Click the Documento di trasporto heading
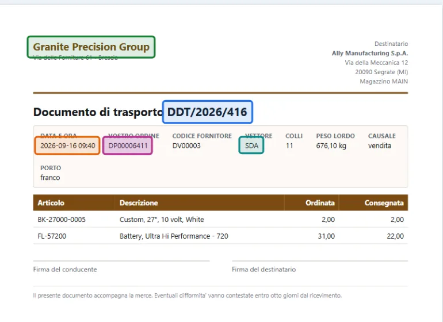Image resolution: width=443 pixels, height=322 pixels. [98, 112]
